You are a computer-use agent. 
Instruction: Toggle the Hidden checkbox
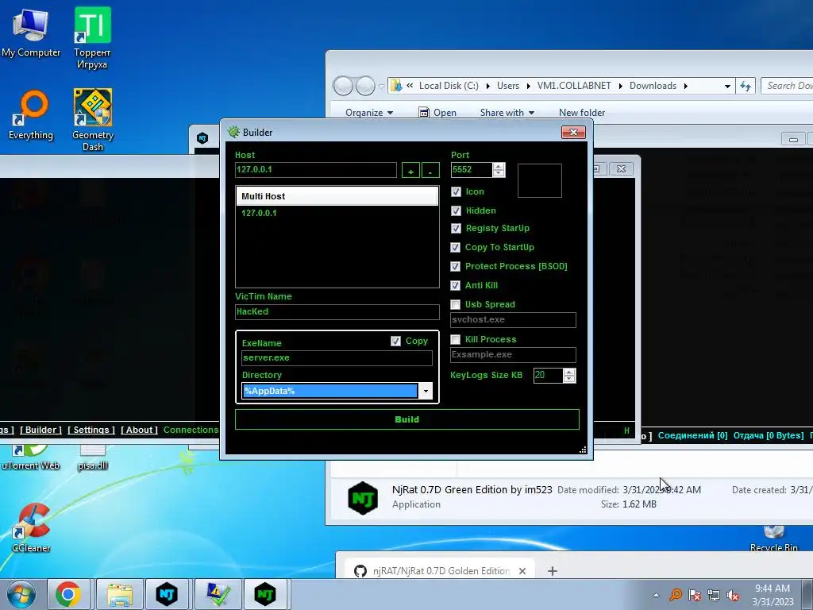click(x=456, y=210)
